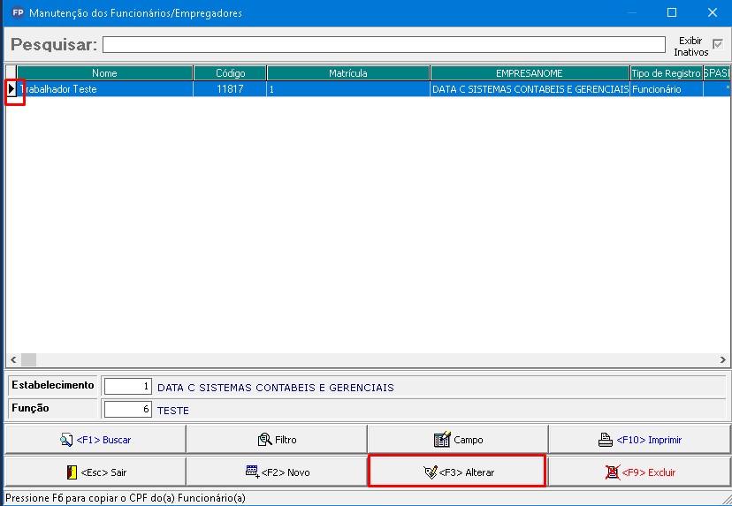Click the row indicator arrow for Trabalhador Teste
Viewport: 732px width, 506px height.
click(x=11, y=89)
